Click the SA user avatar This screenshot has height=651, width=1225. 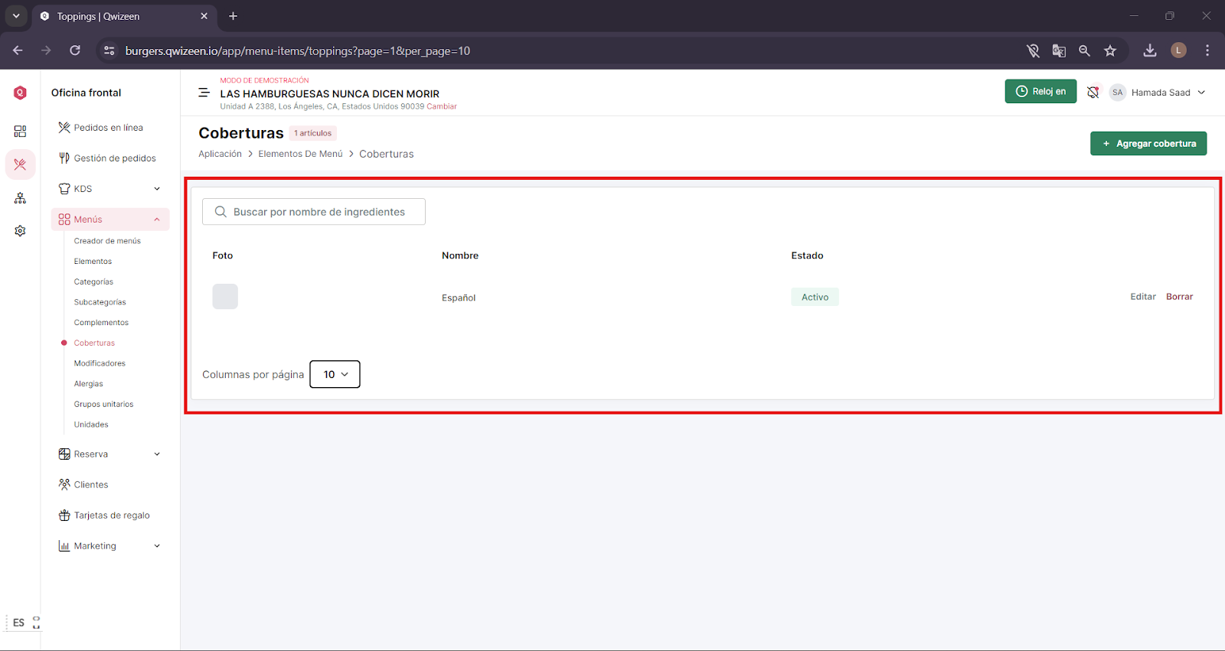(1117, 93)
